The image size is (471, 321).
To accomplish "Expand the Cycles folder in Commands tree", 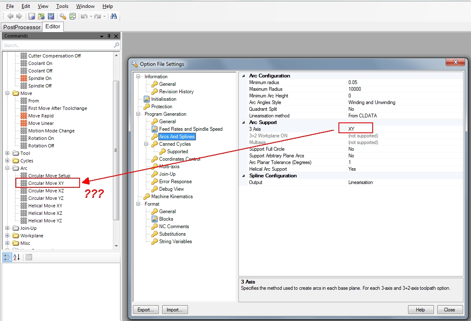I will pyautogui.click(x=7, y=161).
